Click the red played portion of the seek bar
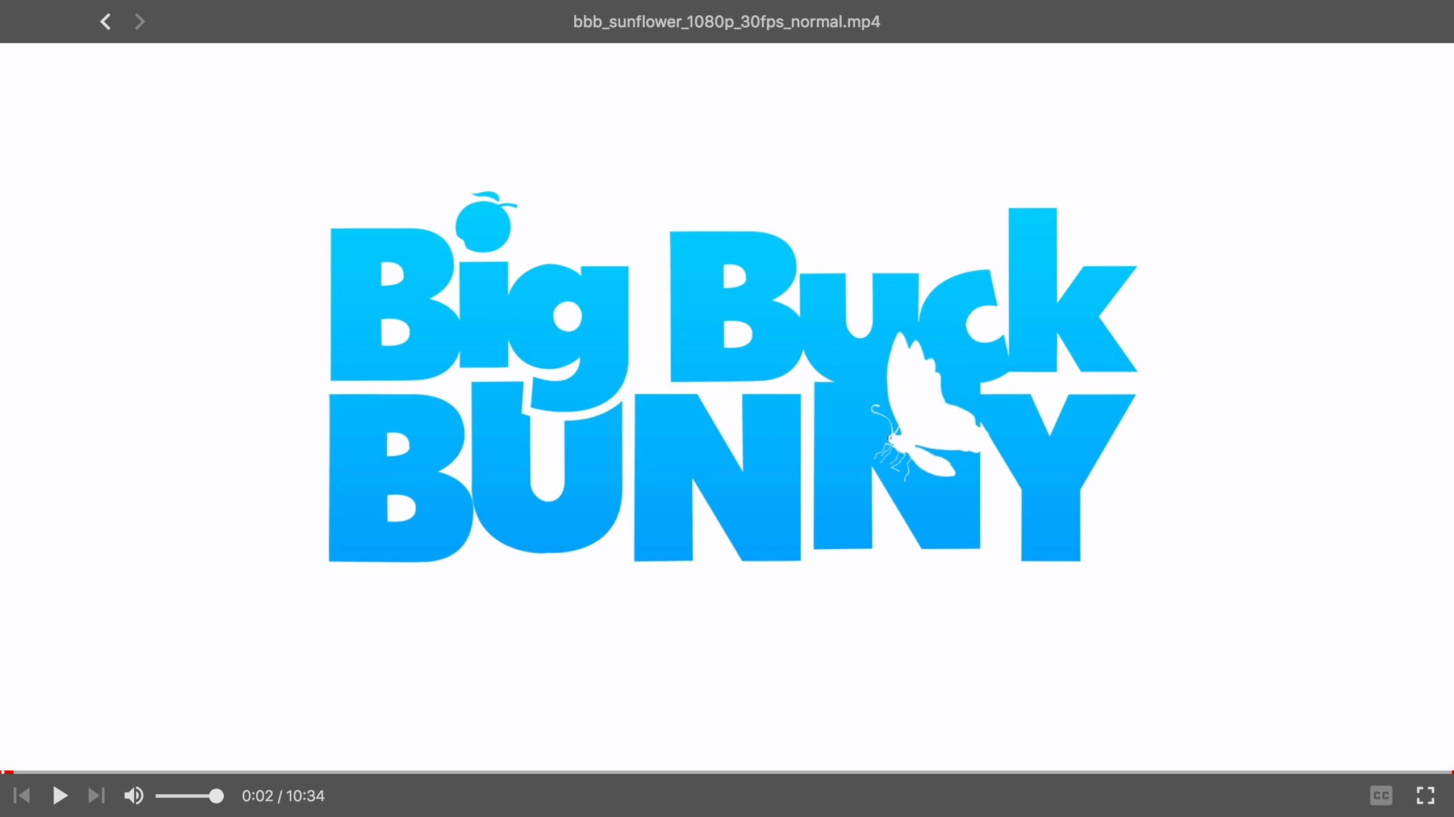Screen dimensions: 1454x817 pos(9,772)
